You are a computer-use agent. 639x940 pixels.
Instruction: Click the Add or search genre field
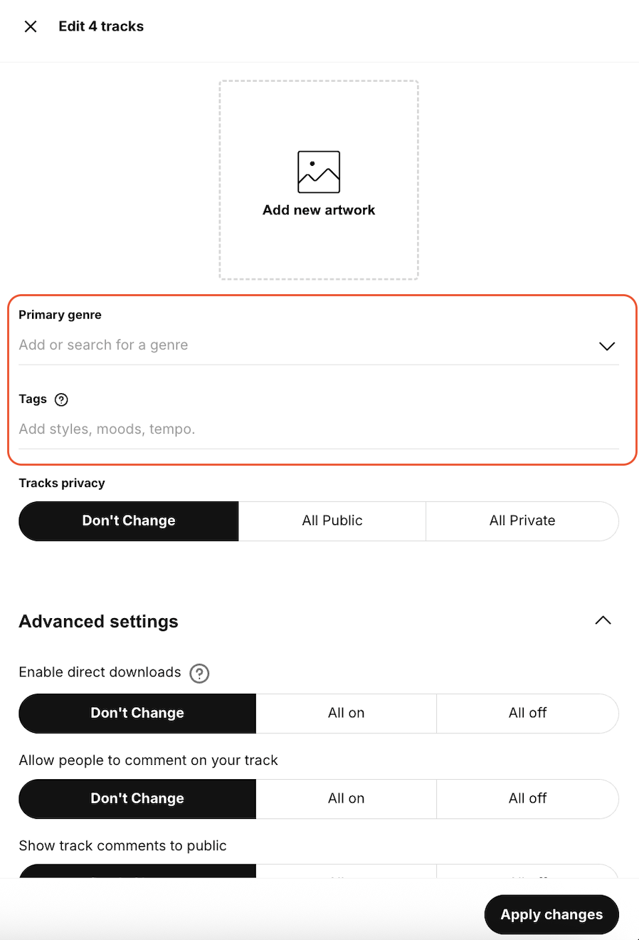point(299,345)
